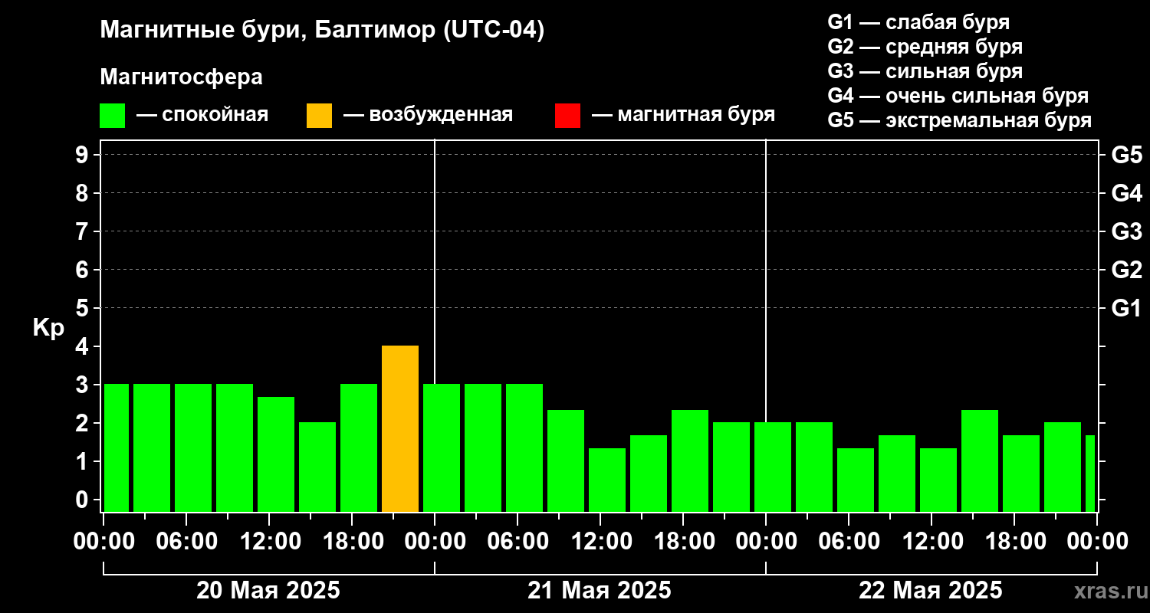Click the green bar just before the orange bar

359,448
